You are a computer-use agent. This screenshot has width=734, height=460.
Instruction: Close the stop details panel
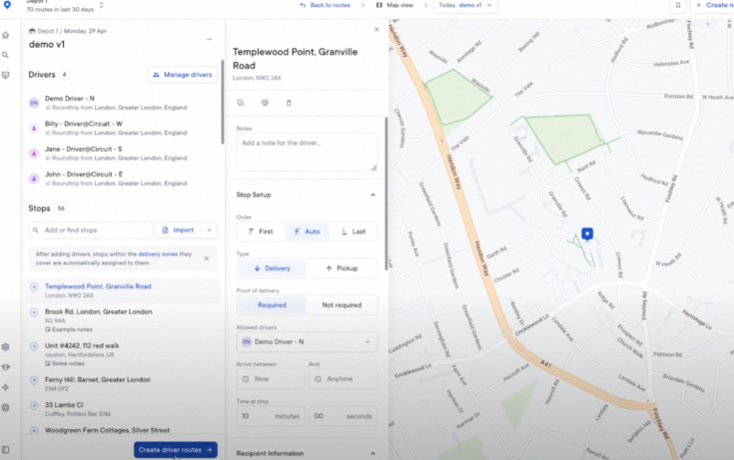pyautogui.click(x=376, y=29)
